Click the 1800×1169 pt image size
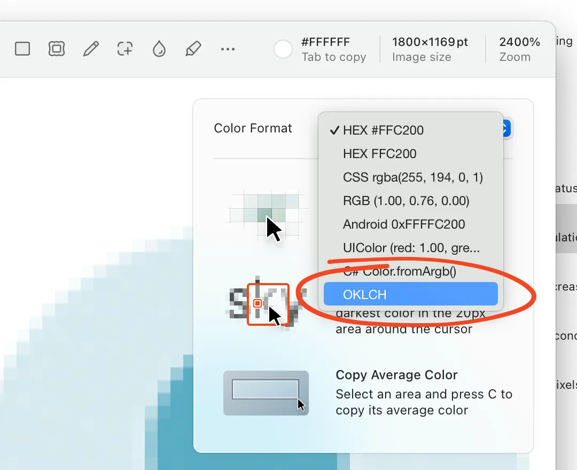The height and width of the screenshot is (470, 577). 430,42
